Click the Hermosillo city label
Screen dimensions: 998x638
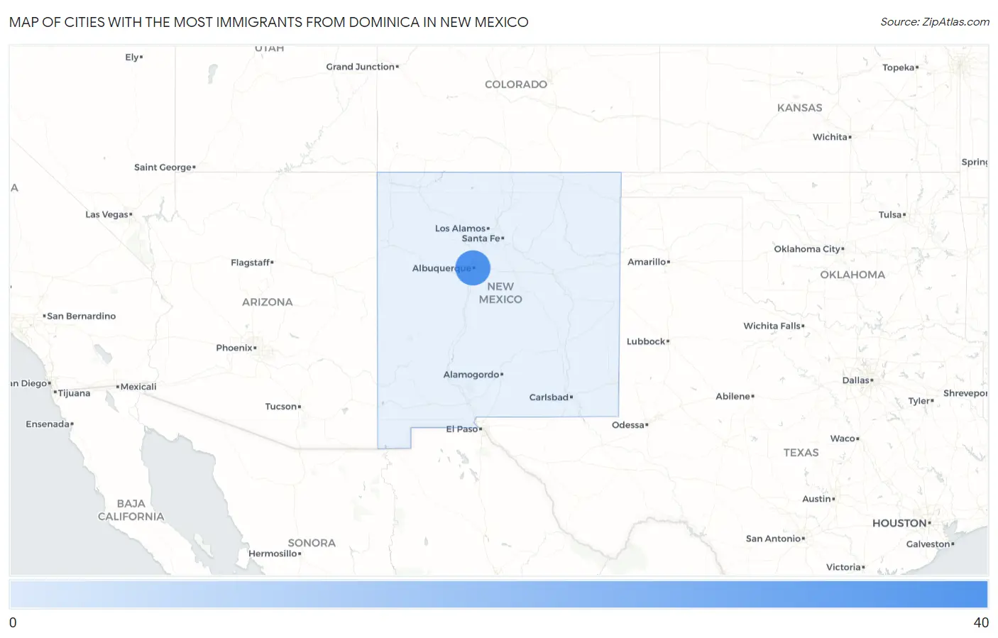(x=273, y=554)
